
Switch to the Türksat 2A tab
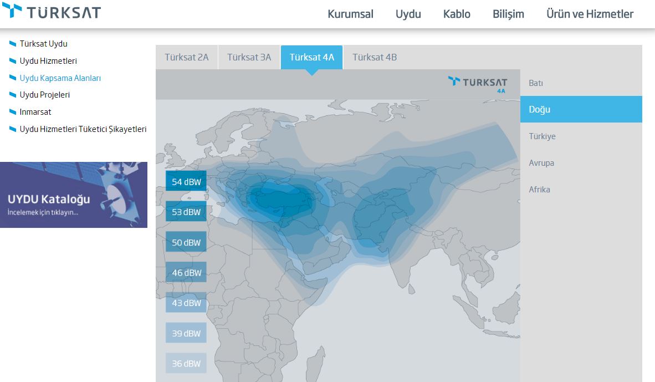pyautogui.click(x=187, y=57)
